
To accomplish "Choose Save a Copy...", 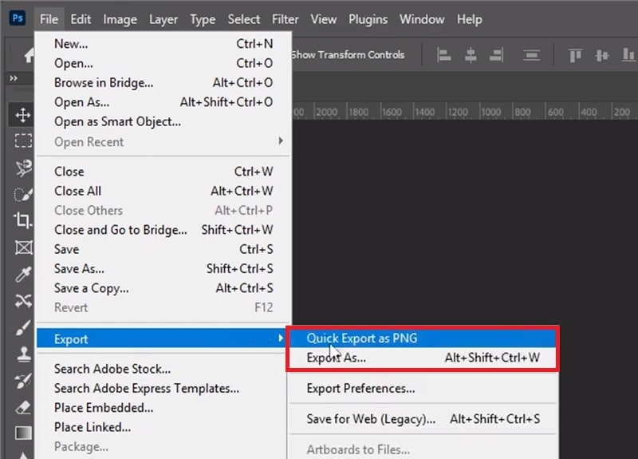I will (163, 288).
